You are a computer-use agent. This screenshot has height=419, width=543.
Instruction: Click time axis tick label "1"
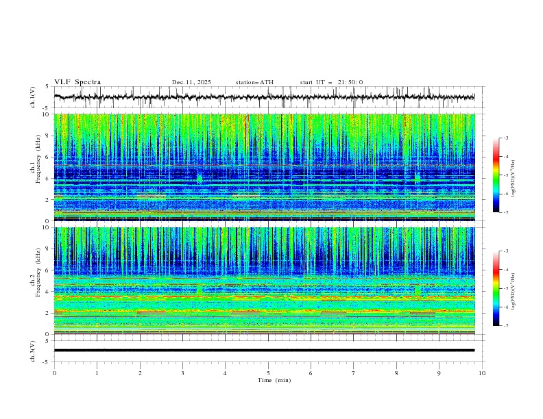point(97,373)
